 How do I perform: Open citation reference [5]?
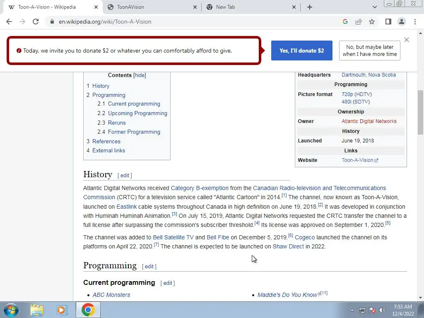click(388, 223)
